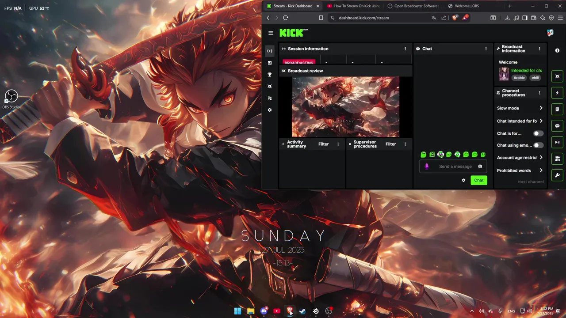
Task: Show hidden system tray icons
Action: (472, 311)
